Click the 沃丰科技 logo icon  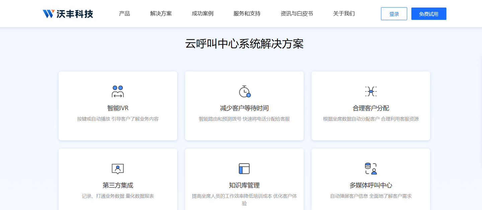click(48, 14)
